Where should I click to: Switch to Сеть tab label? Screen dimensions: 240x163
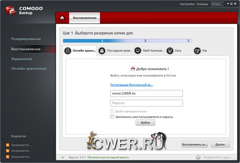click(178, 50)
